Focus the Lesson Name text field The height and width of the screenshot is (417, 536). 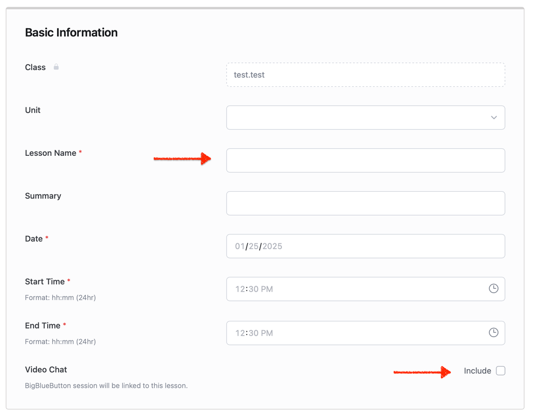pyautogui.click(x=365, y=160)
